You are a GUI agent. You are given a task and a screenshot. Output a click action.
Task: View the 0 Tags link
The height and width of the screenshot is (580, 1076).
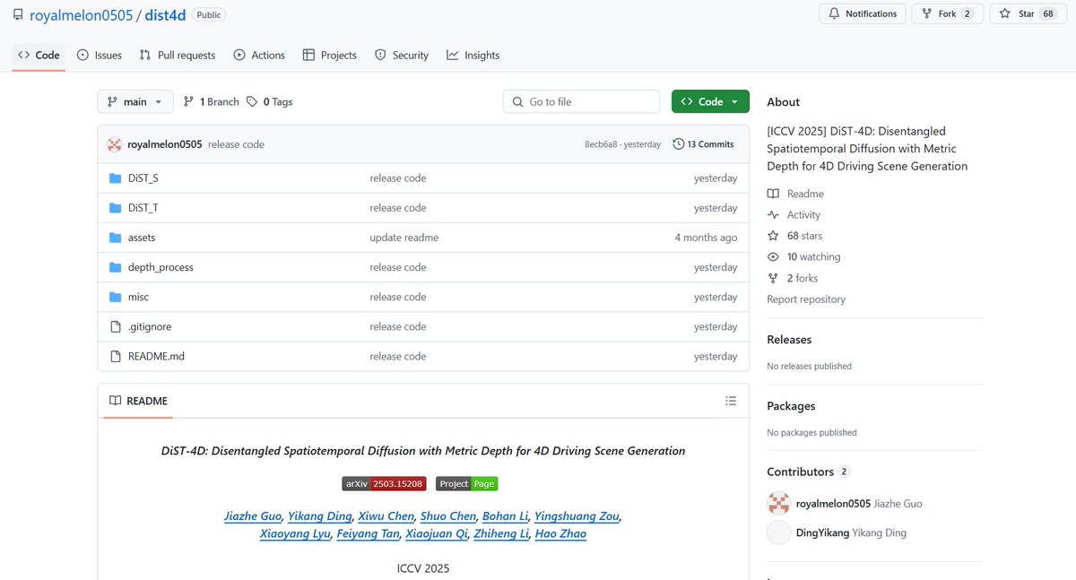(270, 101)
